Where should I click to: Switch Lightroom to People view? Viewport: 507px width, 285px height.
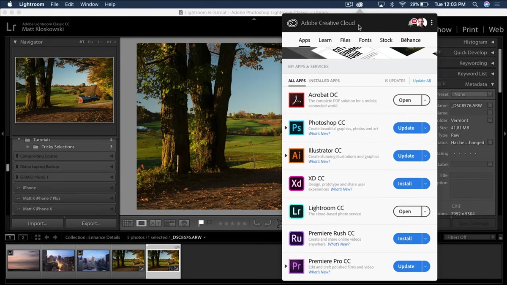pyautogui.click(x=184, y=223)
